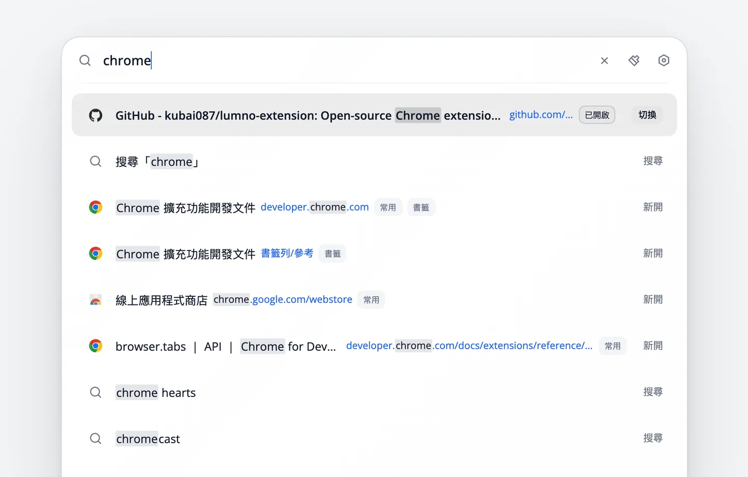Viewport: 748px width, 477px height.
Task: Select browser.tabs | API result title
Action: (226, 347)
